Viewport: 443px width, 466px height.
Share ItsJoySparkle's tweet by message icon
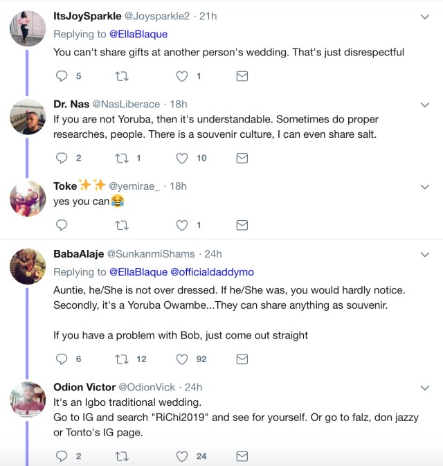click(242, 76)
